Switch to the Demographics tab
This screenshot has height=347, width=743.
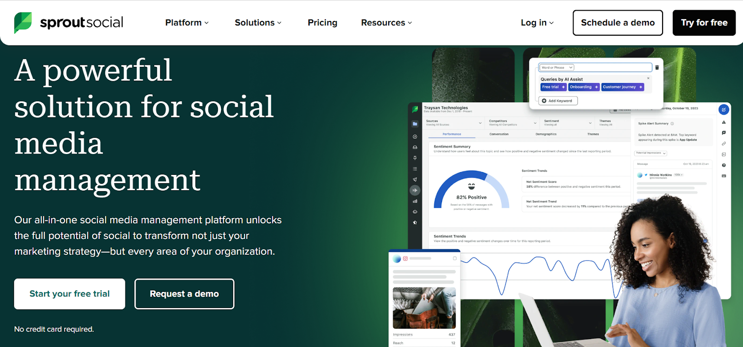(x=546, y=134)
